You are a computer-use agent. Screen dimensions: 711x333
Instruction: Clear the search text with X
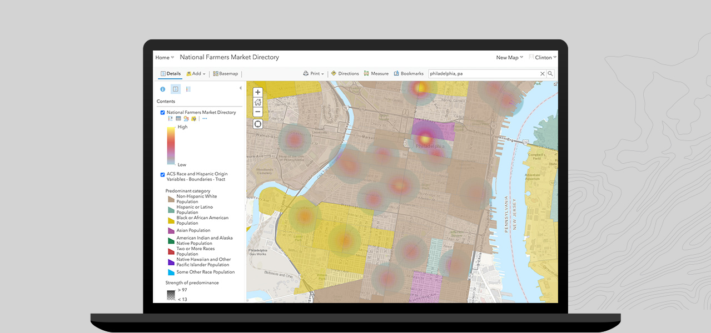click(x=543, y=73)
